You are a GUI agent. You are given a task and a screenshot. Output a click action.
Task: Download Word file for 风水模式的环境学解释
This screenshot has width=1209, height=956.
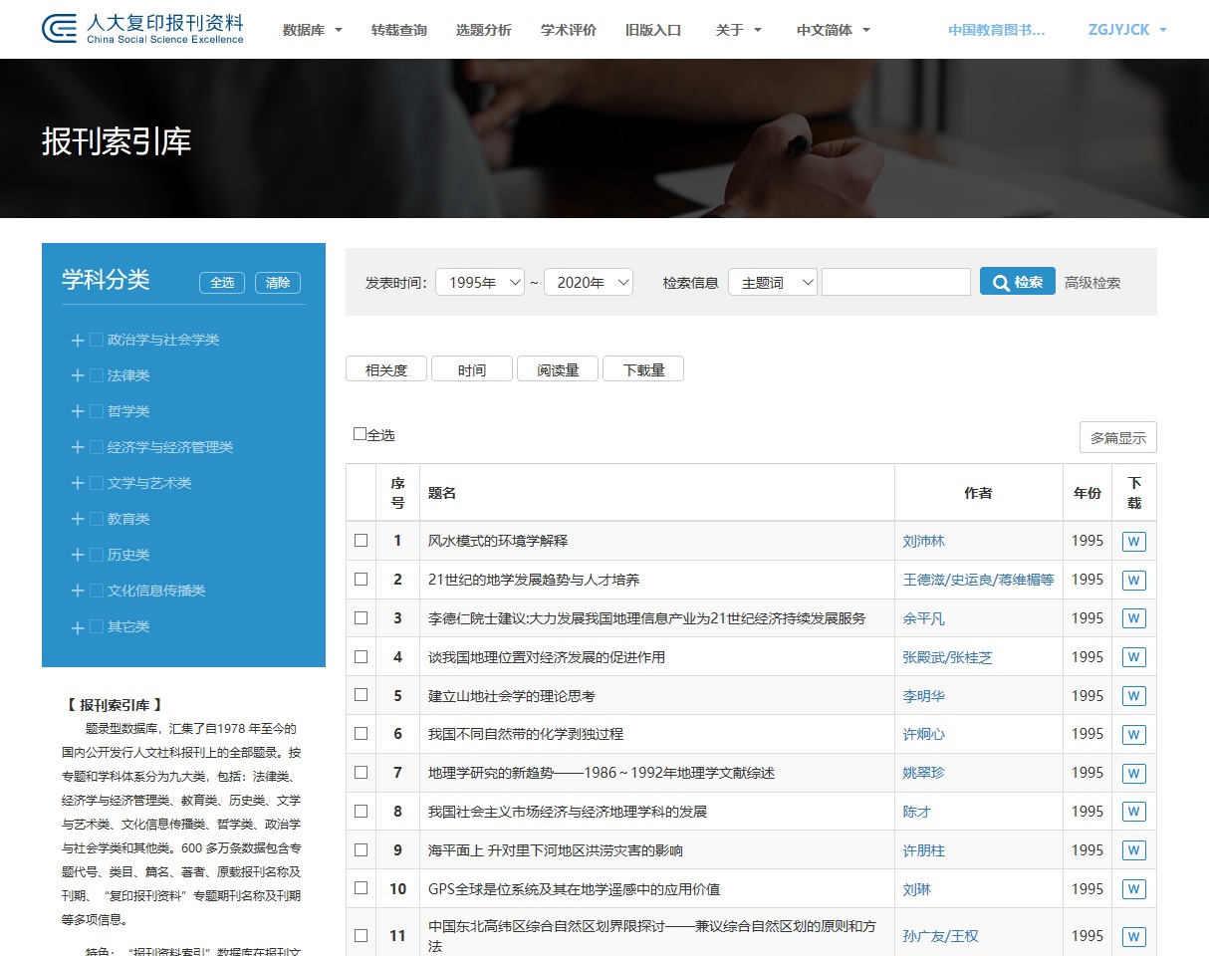[x=1133, y=542]
